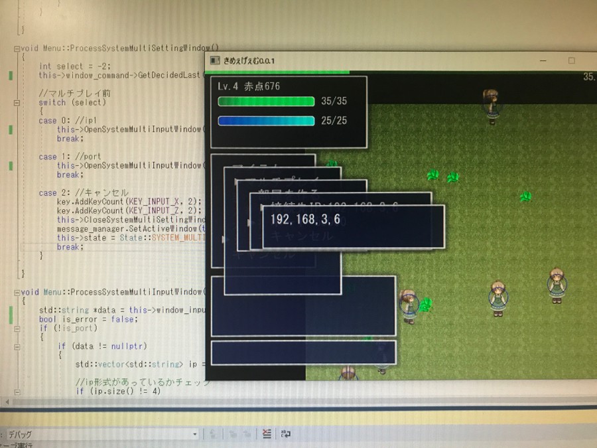The height and width of the screenshot is (448, 597).
Task: Collapse the ProcessSystemMultiInputWindow function fold marker
Action: [17, 292]
